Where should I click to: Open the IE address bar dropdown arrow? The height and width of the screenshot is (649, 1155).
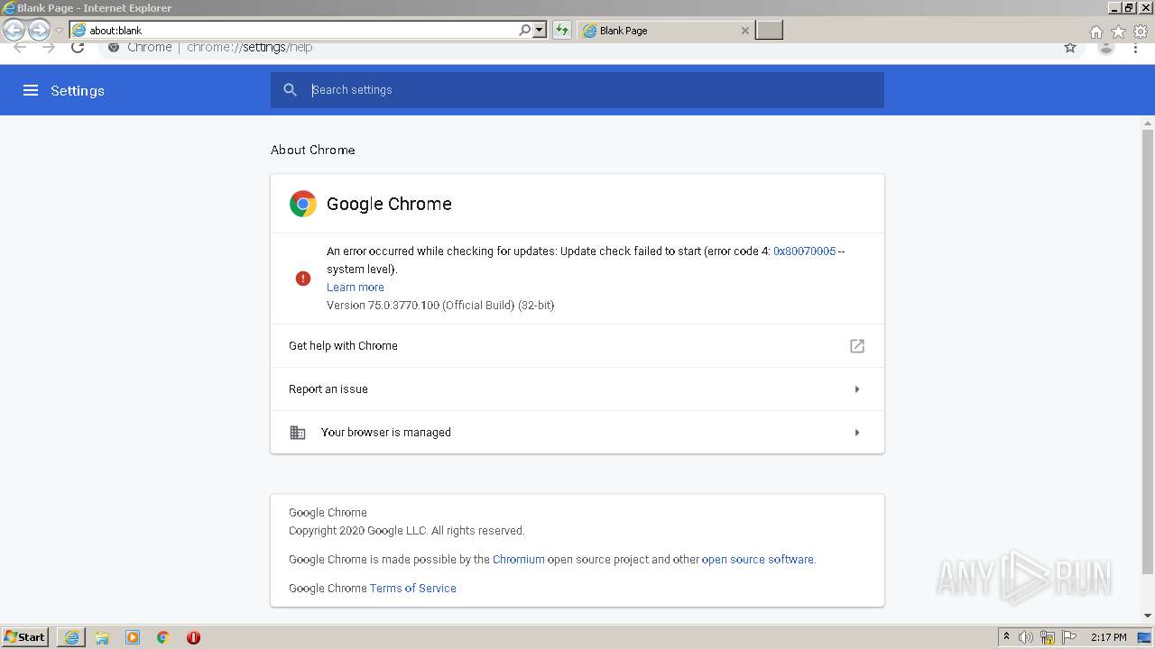[x=540, y=30]
